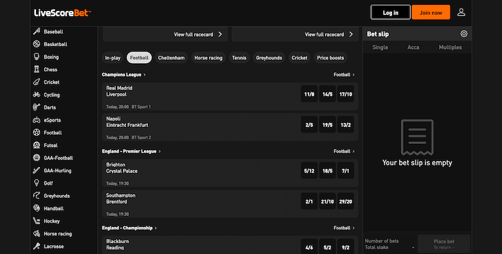Select the Cheltenham filter tab

[171, 58]
